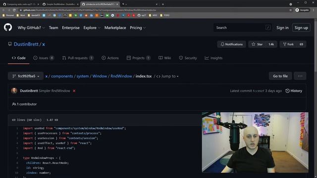This screenshot has height=178, width=317.
Task: Expand the Explore dropdown menu
Action: tap(92, 28)
